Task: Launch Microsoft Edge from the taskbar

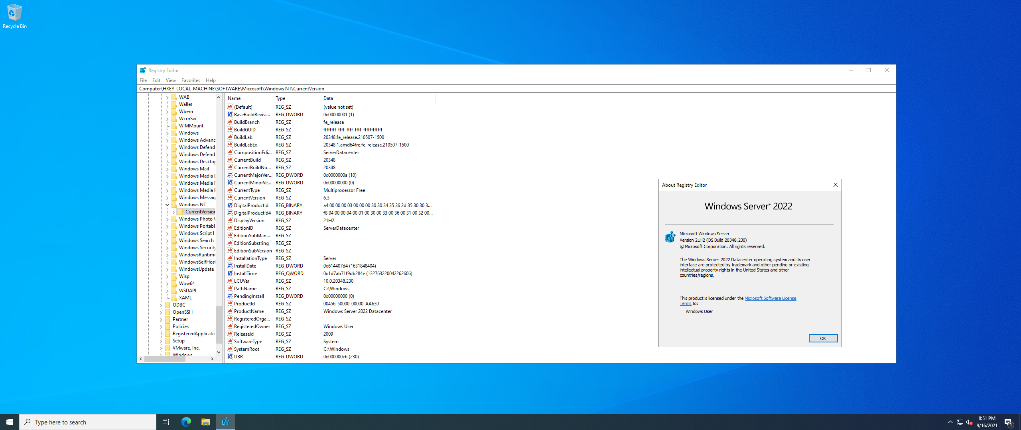Action: pos(186,422)
